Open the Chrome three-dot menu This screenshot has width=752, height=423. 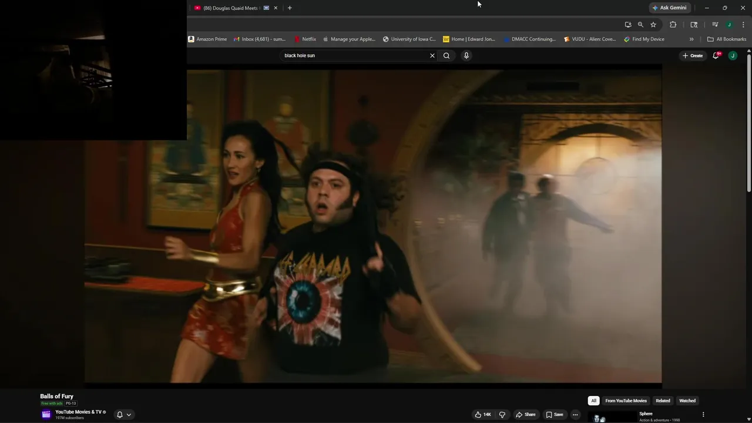point(744,25)
